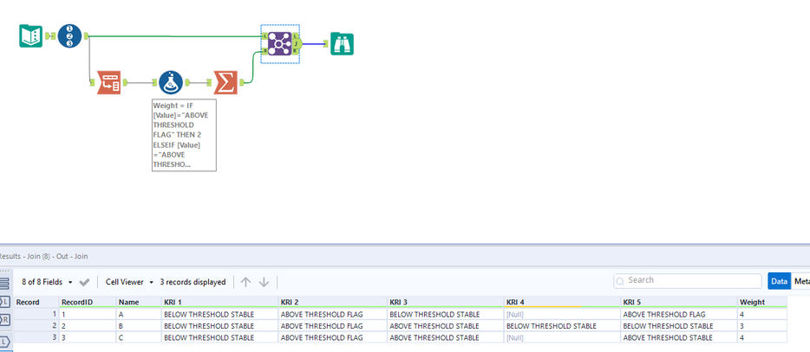Open the '8 of 8 Fields' dropdown
810x352 pixels.
click(x=47, y=282)
